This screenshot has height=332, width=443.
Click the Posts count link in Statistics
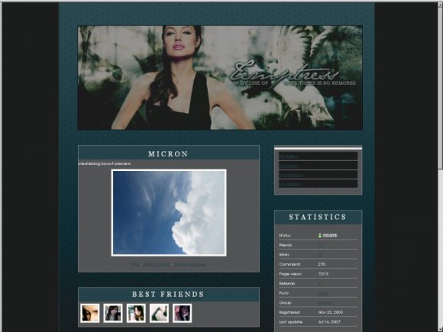[324, 293]
